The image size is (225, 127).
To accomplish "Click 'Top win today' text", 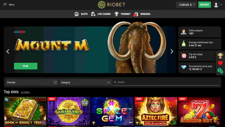I will [x=195, y=54].
